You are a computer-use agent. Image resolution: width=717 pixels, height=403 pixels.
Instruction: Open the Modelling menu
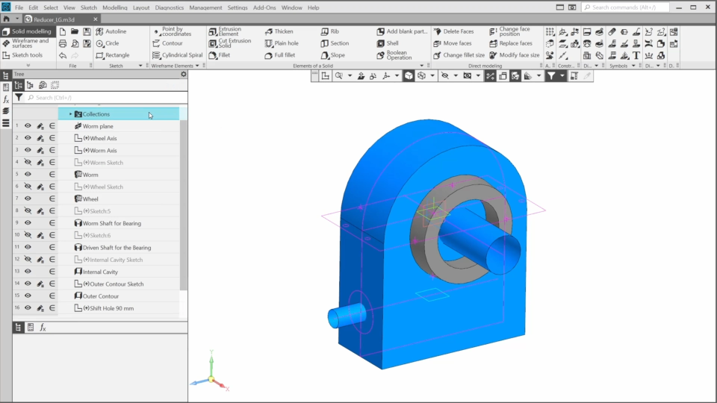pos(114,7)
